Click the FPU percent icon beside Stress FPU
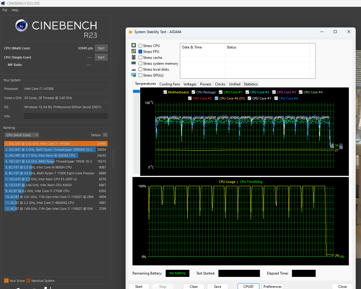Image resolution: width=361 pixels, height=289 pixels. pos(134,51)
